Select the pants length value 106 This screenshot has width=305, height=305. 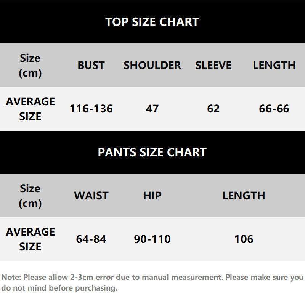click(x=244, y=239)
